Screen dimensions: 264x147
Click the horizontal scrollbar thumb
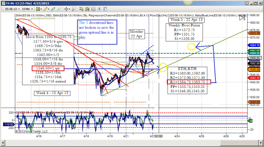pos(240,143)
